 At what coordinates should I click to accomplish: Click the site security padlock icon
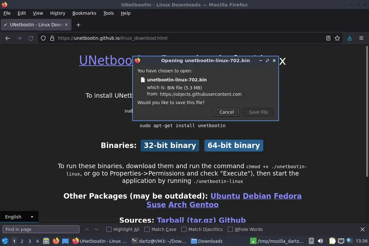click(x=52, y=38)
